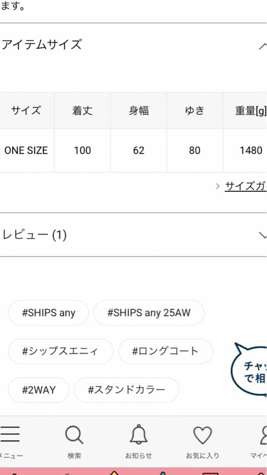Select the #SHIPS any 25AW tag
Viewport: 267px width, 475px height.
click(149, 313)
